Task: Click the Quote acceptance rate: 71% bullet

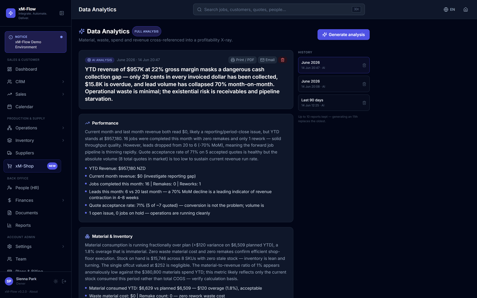Action: [176, 205]
